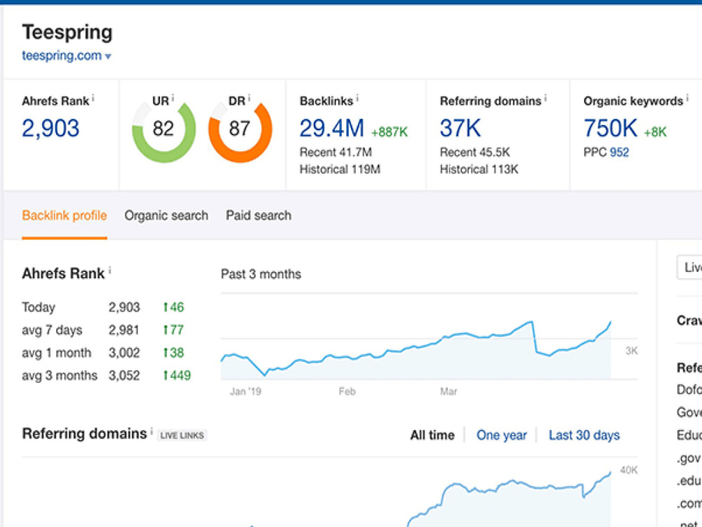Image resolution: width=702 pixels, height=527 pixels.
Task: Click the info icon beside UR
Action: tap(173, 98)
